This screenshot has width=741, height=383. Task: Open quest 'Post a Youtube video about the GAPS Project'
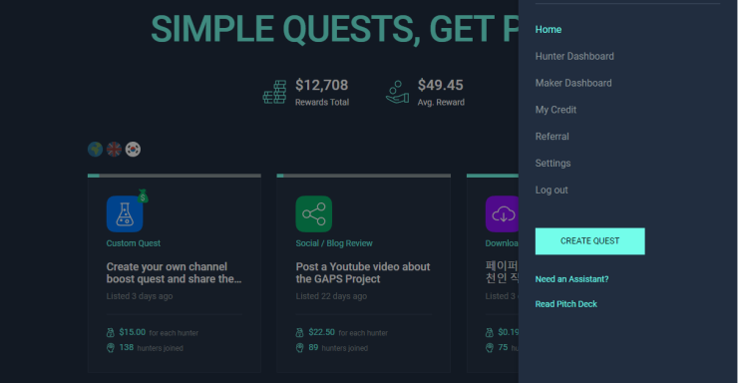pos(363,273)
